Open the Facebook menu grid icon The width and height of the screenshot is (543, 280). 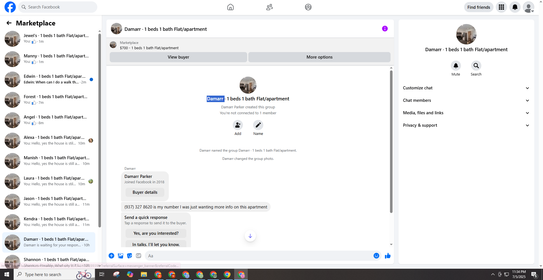[501, 7]
